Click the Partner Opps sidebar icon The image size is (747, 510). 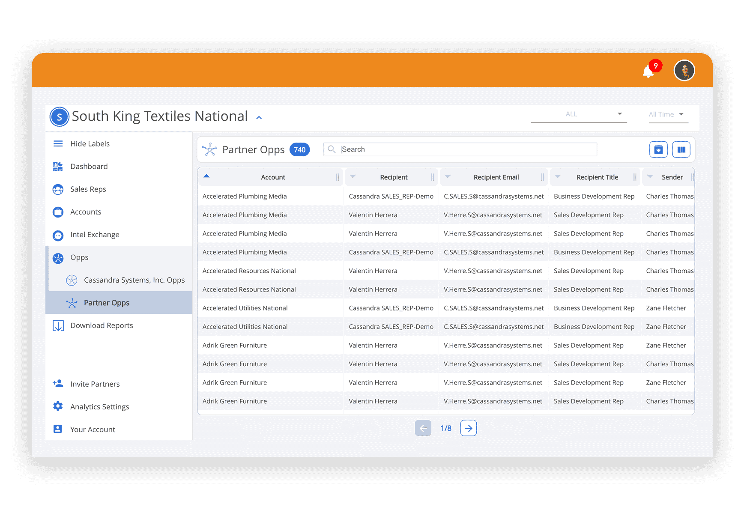point(72,303)
